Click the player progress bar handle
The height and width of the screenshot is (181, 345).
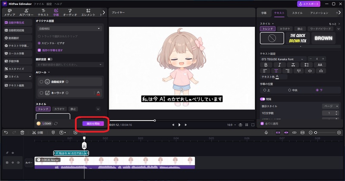pyautogui.click(x=155, y=121)
